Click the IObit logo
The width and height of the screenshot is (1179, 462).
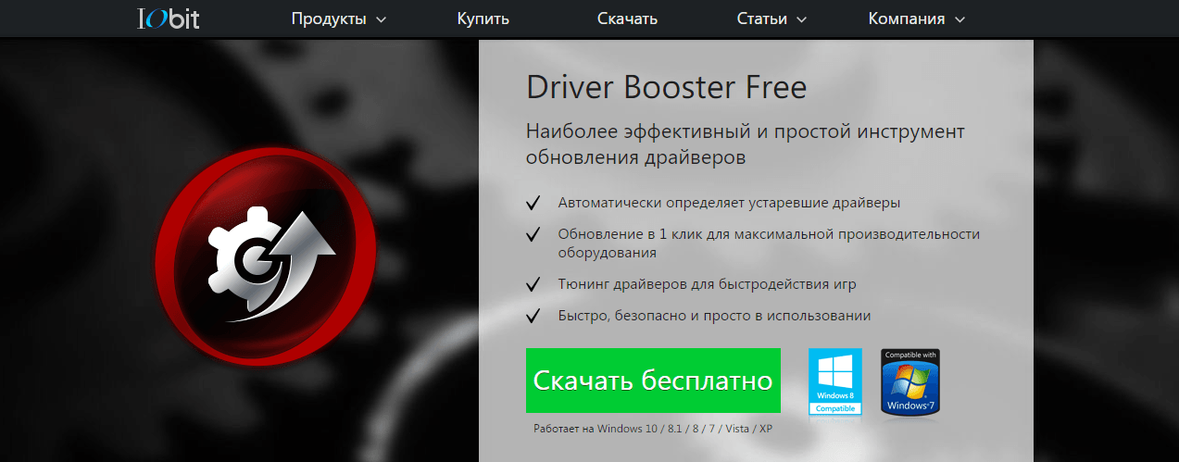pyautogui.click(x=169, y=18)
